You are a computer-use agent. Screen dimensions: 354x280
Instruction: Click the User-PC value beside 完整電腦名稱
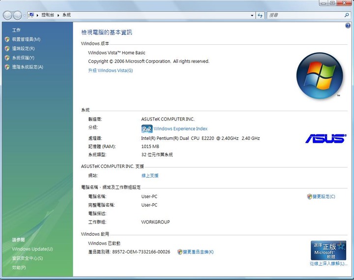149,205
